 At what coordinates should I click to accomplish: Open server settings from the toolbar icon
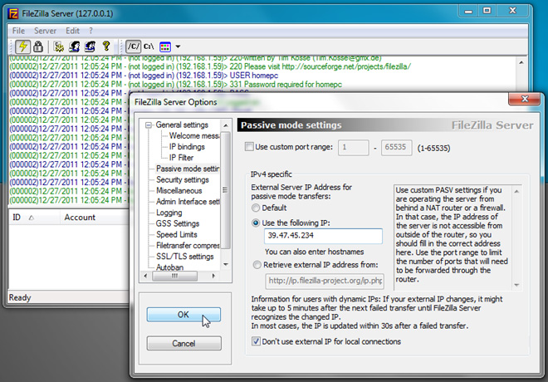click(x=60, y=47)
